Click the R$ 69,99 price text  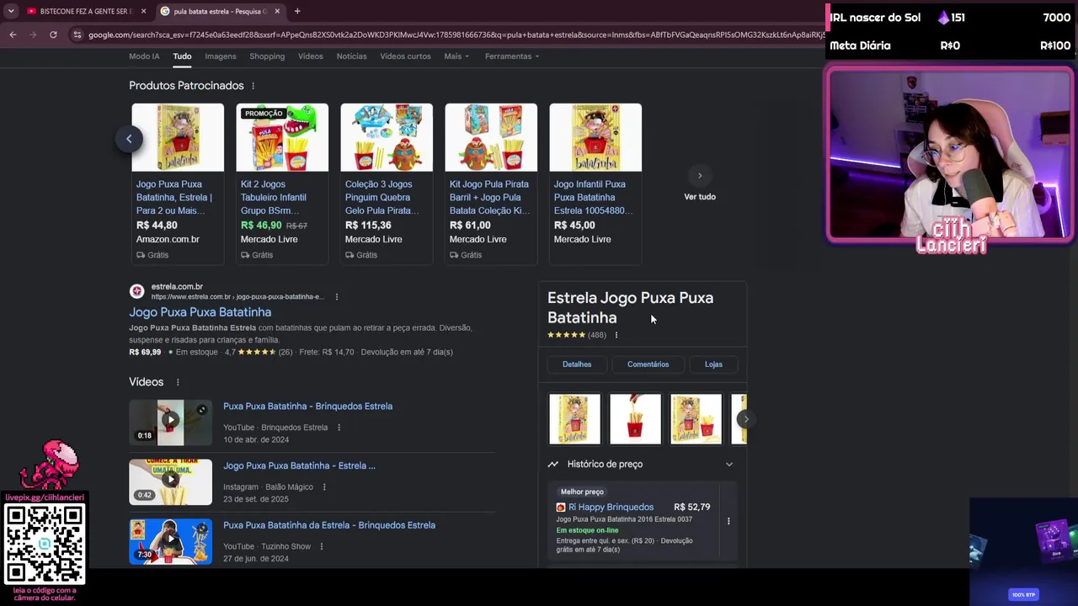coord(145,352)
